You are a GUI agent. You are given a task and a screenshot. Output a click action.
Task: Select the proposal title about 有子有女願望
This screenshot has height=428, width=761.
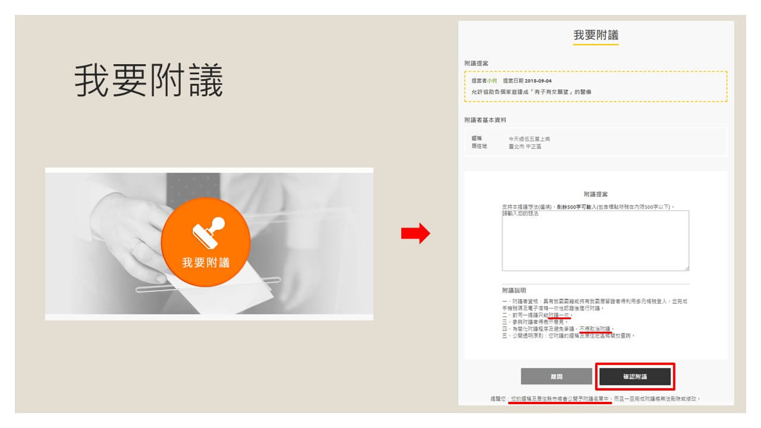click(x=531, y=92)
